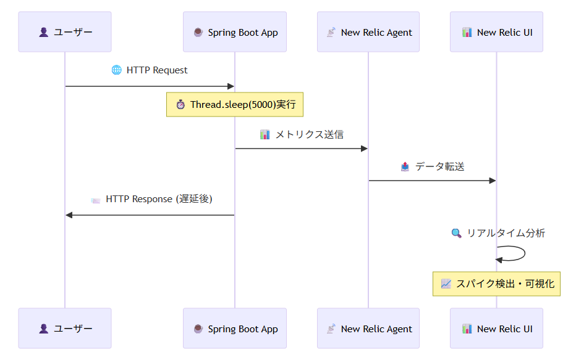Click the self-loop arrow on the New Relic UI lifeline
The image size is (576, 360).
click(x=510, y=253)
